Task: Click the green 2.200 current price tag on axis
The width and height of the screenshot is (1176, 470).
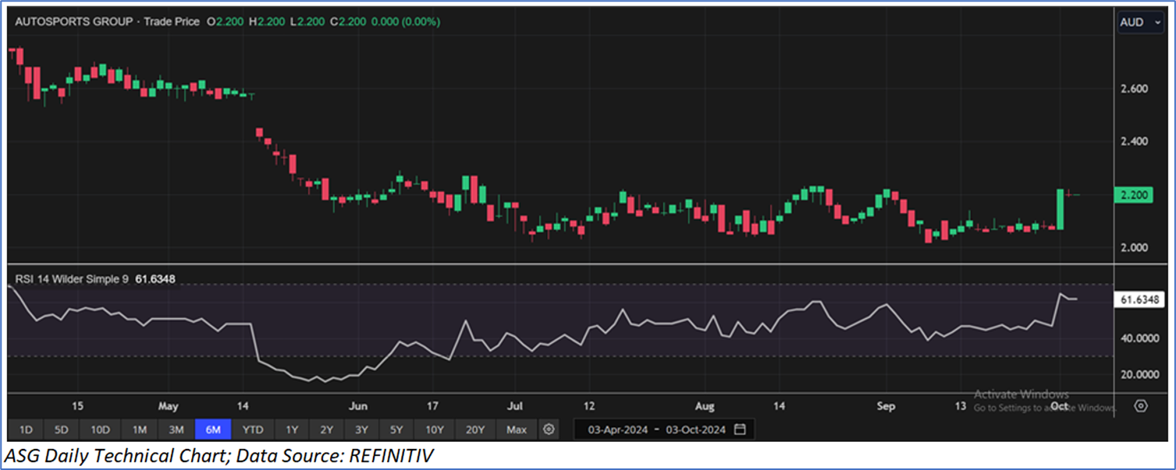Action: pos(1134,195)
